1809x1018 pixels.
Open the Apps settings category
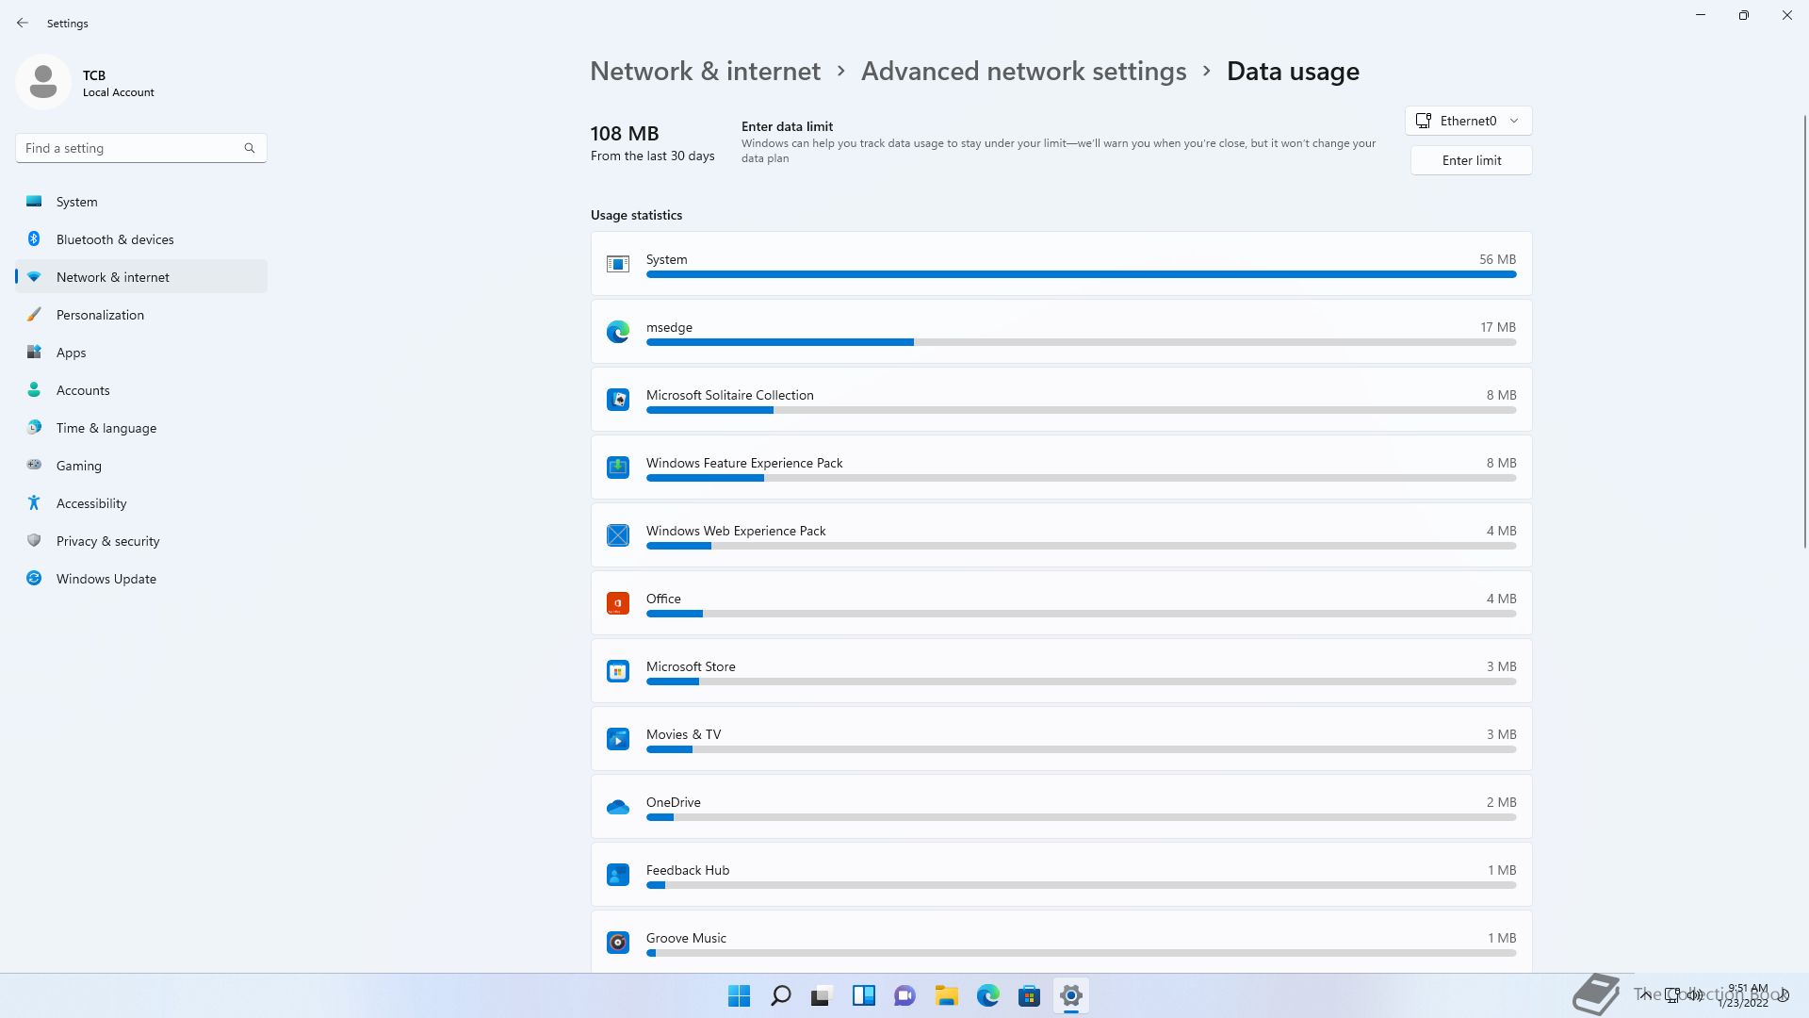click(x=141, y=353)
